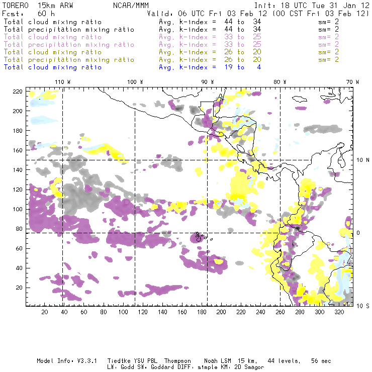Click the '10 S' latitude label
The image size is (372, 372).
pyautogui.click(x=363, y=306)
